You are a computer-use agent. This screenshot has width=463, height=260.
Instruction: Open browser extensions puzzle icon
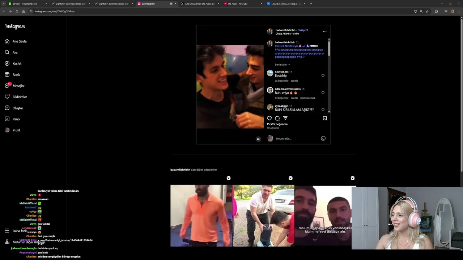pos(436,11)
